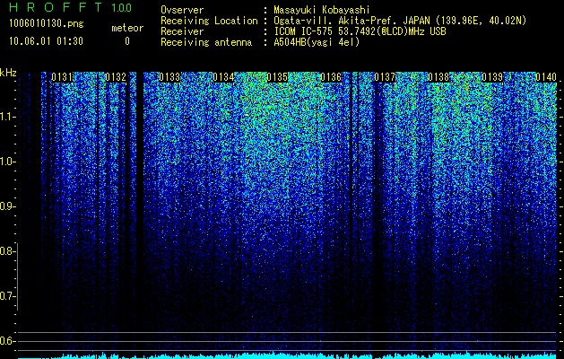This screenshot has height=359, width=564.
Task: Click the timestamp 10.06.01 01:30
Action: [46, 41]
